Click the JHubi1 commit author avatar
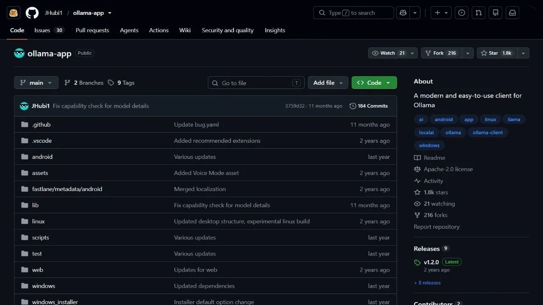The image size is (543, 305). (24, 106)
